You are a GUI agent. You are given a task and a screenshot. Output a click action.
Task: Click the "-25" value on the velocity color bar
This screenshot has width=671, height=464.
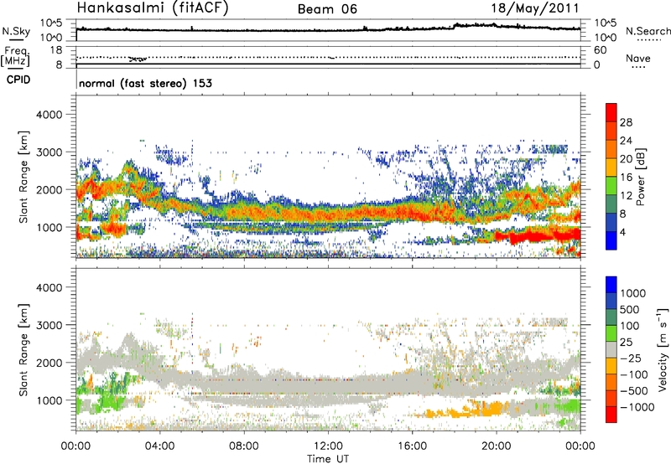point(631,358)
